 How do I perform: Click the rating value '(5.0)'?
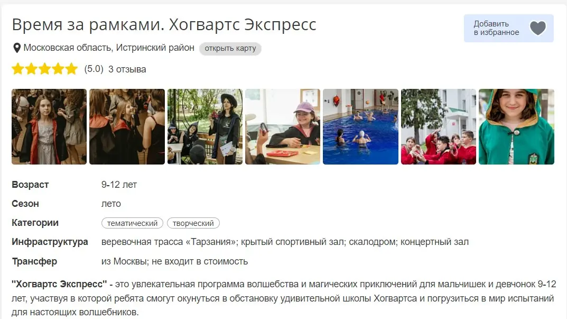[94, 69]
